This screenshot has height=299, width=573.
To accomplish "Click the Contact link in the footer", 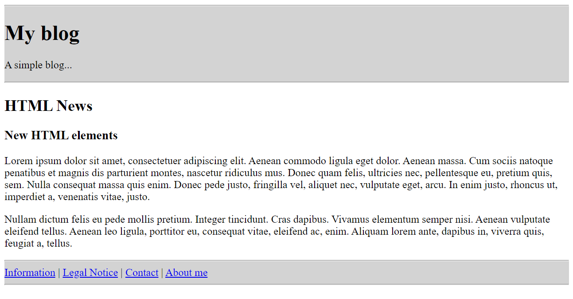I will (141, 273).
